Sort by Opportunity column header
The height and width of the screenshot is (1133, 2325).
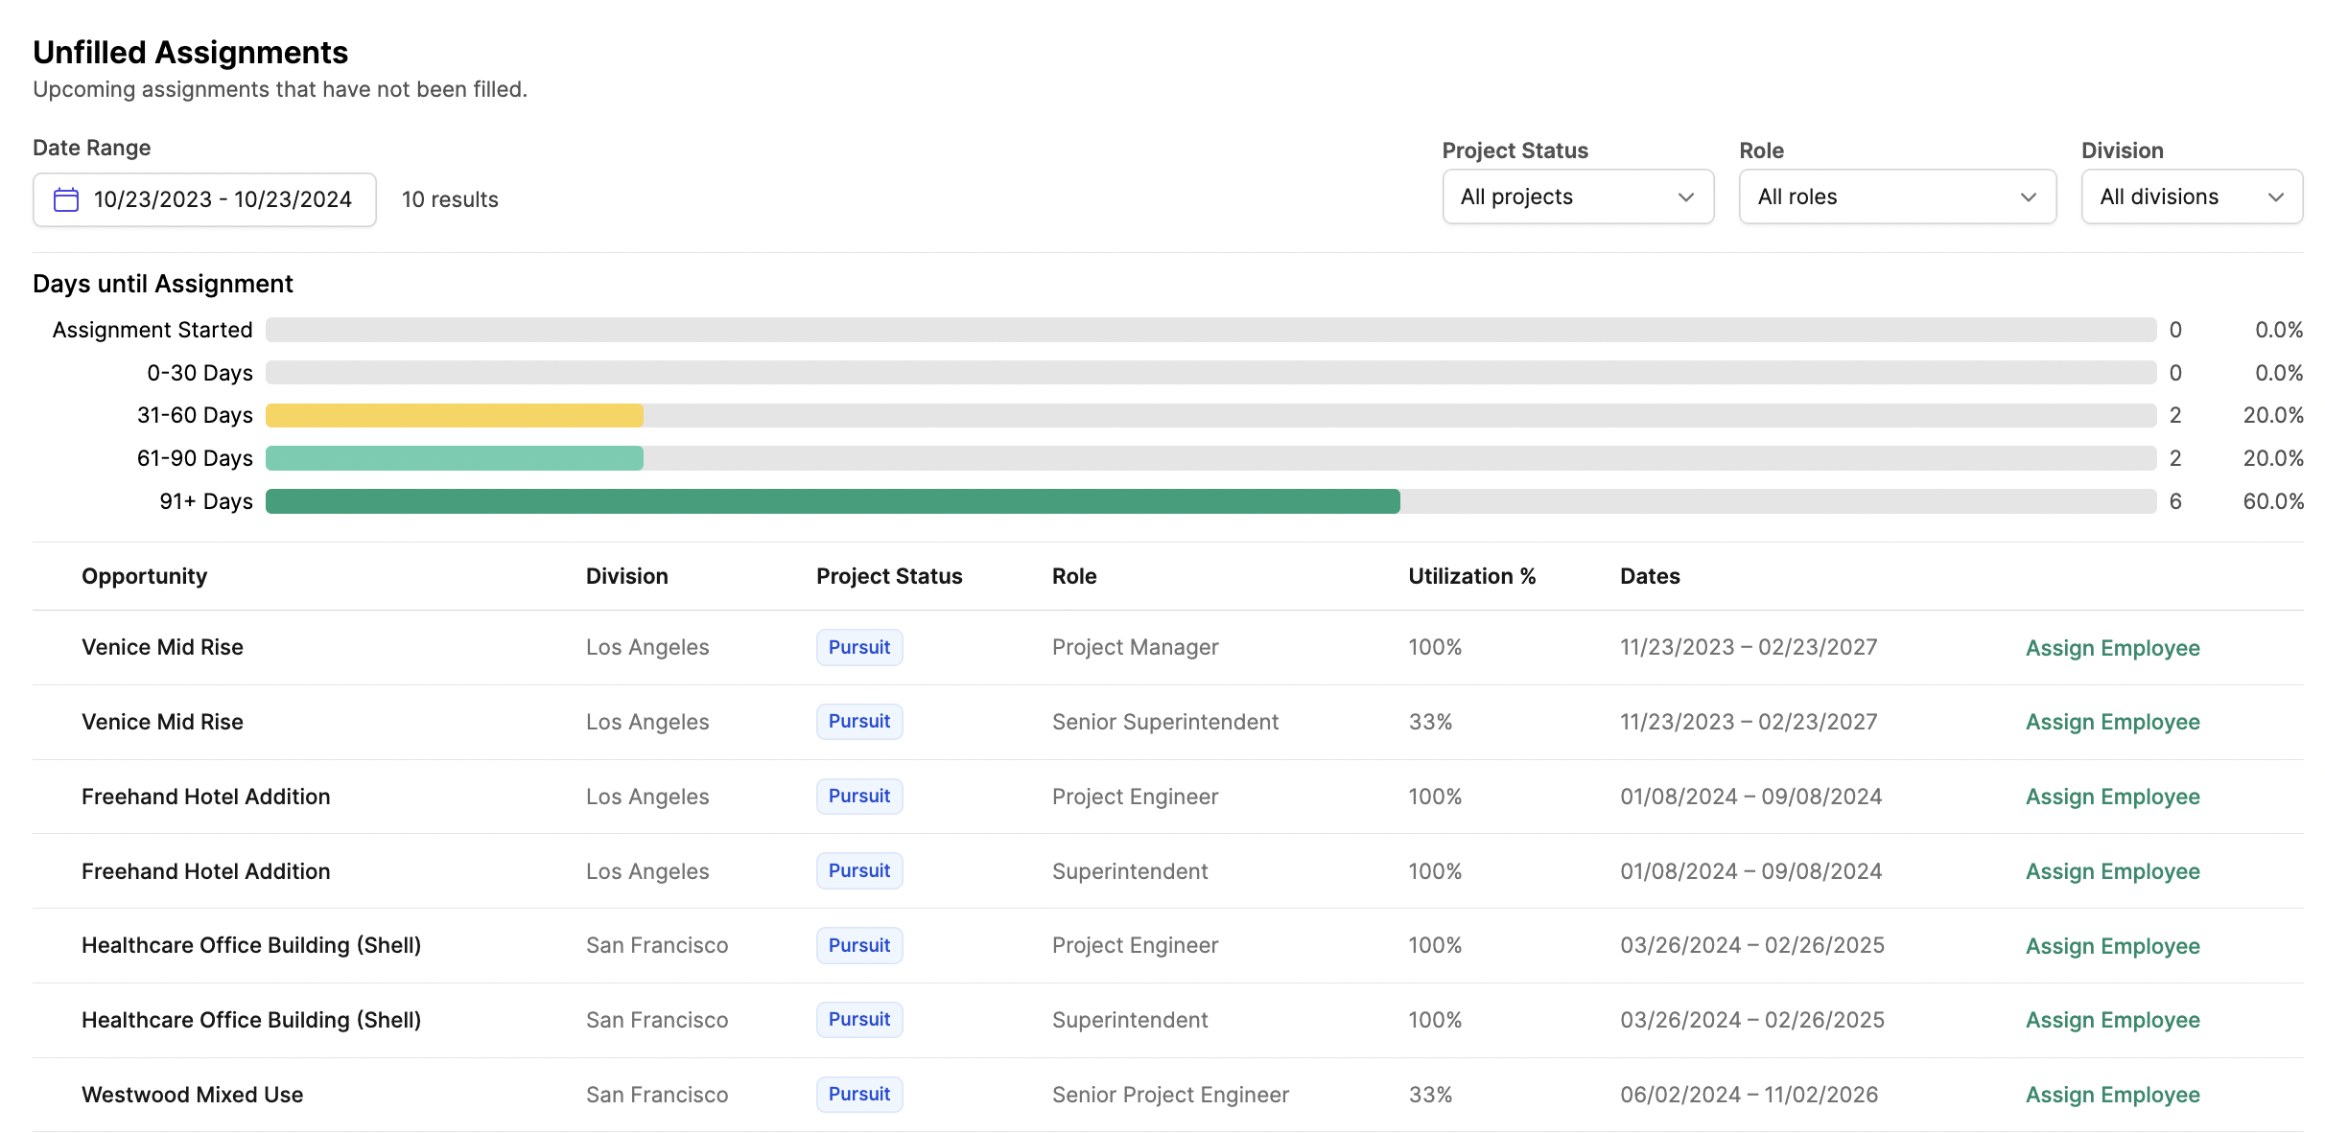tap(144, 576)
